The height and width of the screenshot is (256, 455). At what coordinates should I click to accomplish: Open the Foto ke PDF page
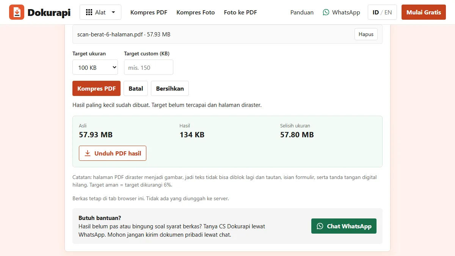pos(240,12)
